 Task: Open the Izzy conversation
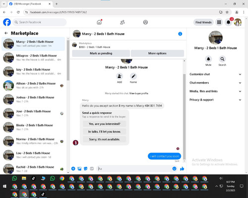(x=33, y=71)
